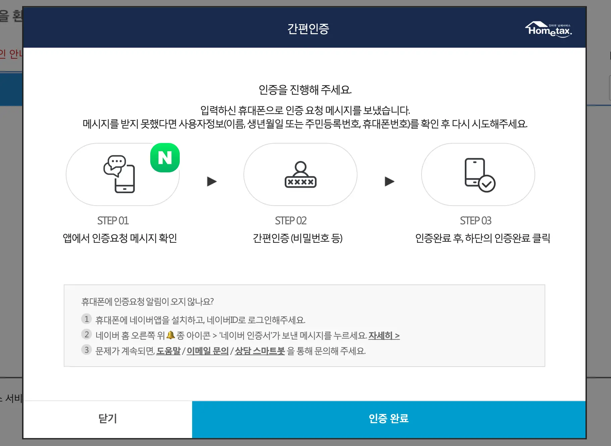This screenshot has height=446, width=611.
Task: Click the numbered circle 1 in the notice box
Action: [x=87, y=319]
